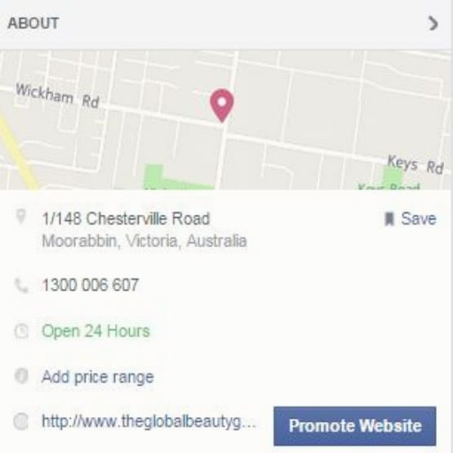Click Wickham Rd label on map
This screenshot has width=453, height=453.
[57, 96]
